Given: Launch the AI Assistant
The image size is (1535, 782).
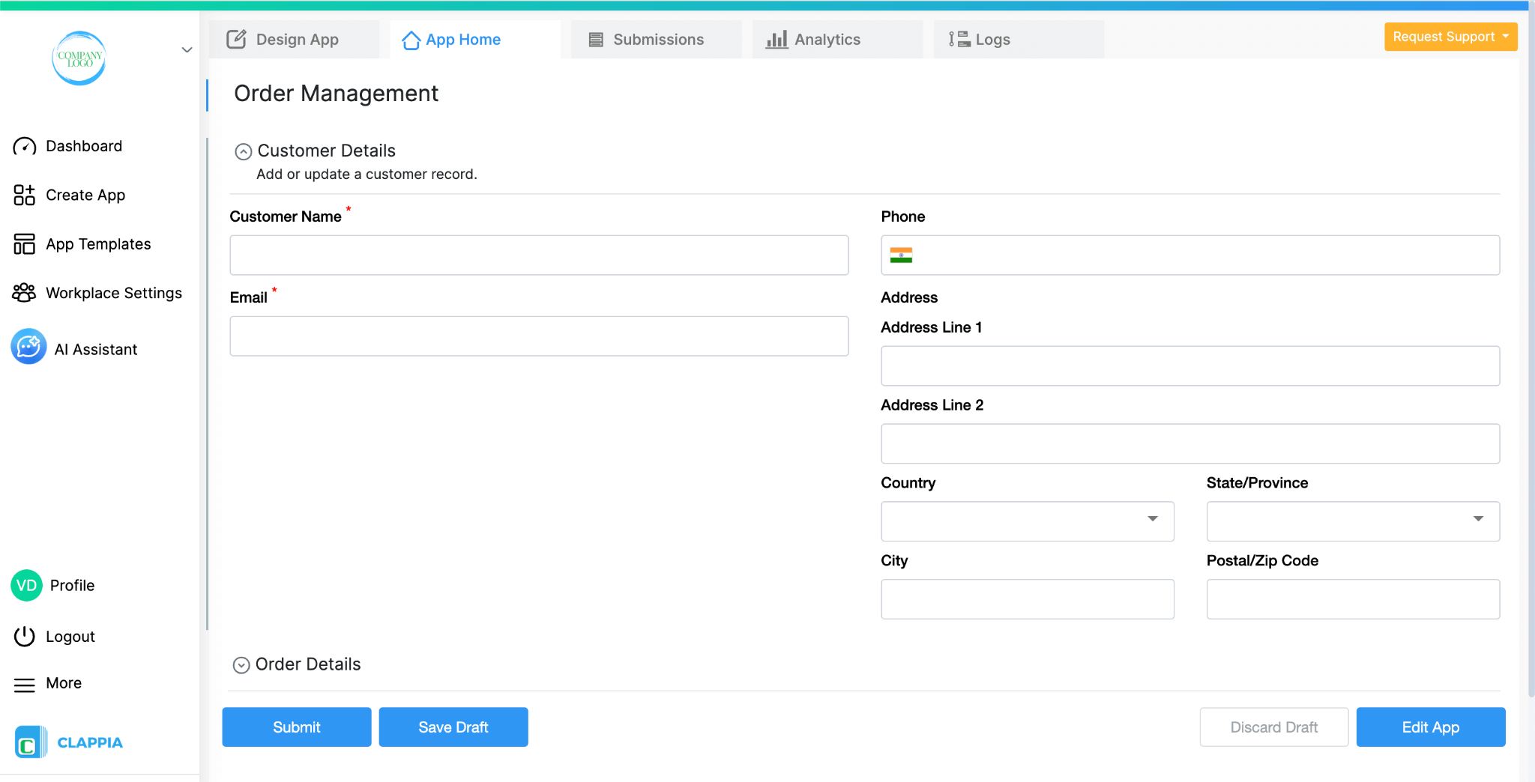Looking at the screenshot, I should coord(28,347).
